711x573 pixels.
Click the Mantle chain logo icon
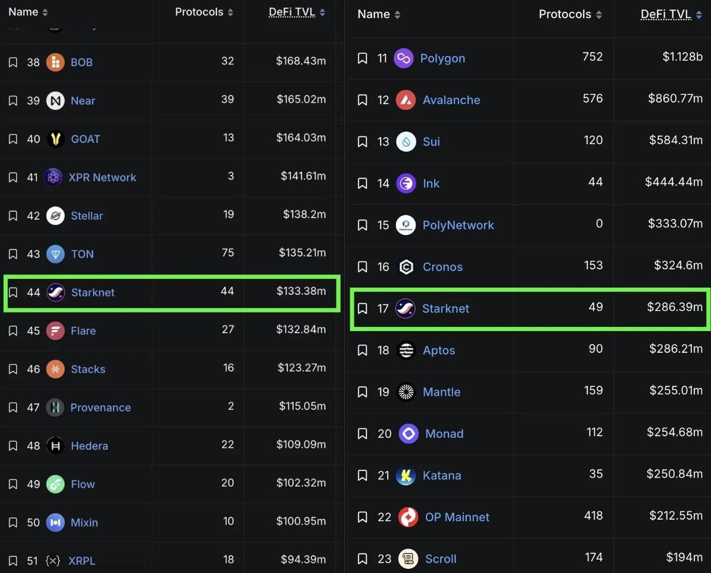coord(406,392)
